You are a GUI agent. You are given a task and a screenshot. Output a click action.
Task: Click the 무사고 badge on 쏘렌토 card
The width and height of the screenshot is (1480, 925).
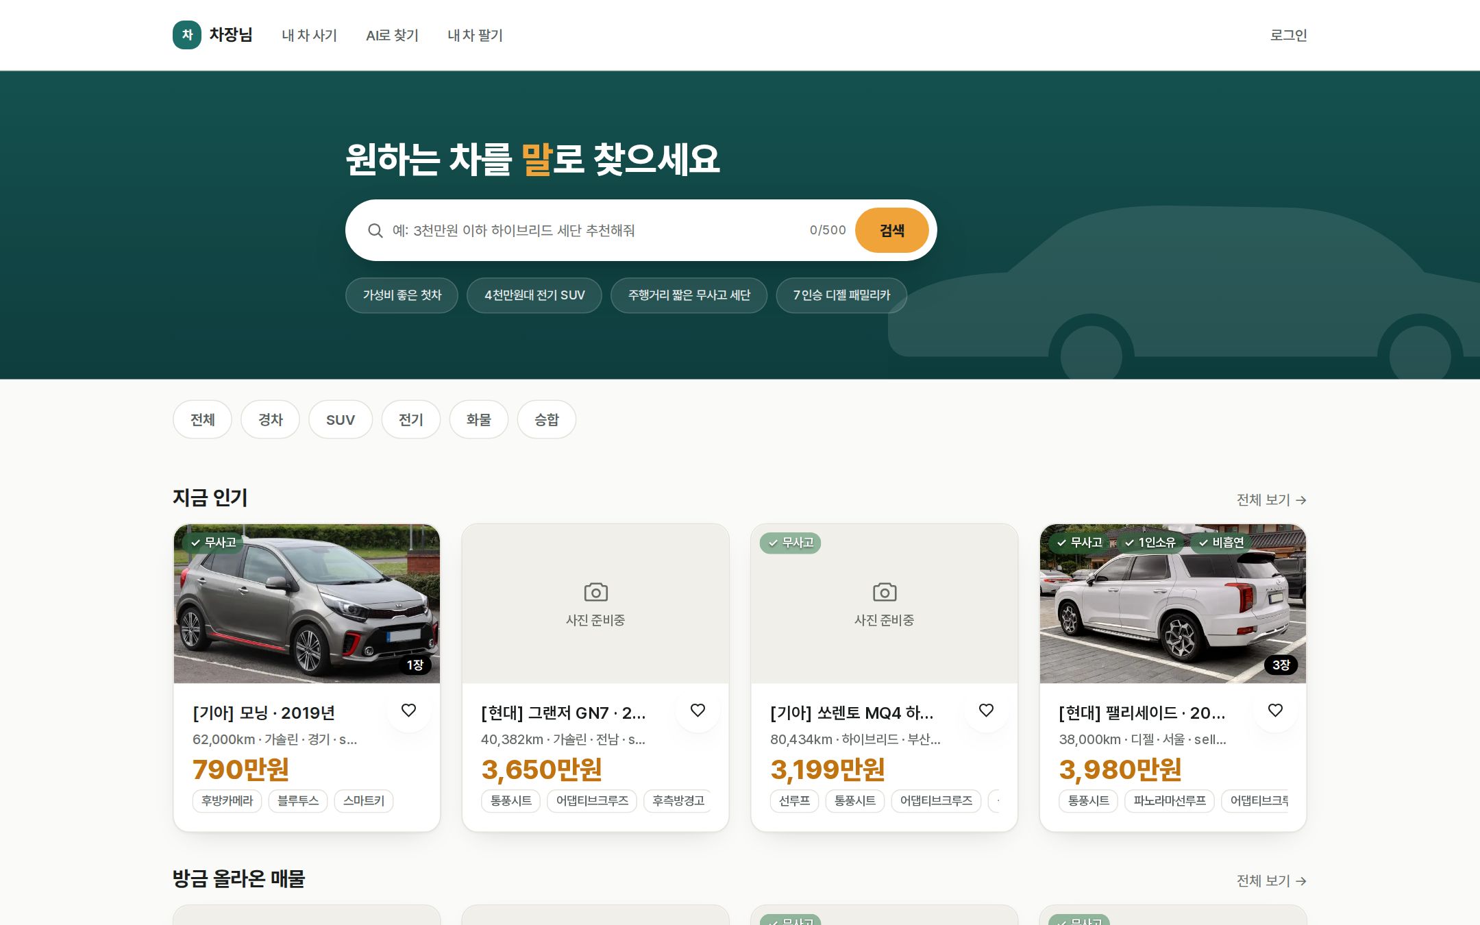coord(791,543)
